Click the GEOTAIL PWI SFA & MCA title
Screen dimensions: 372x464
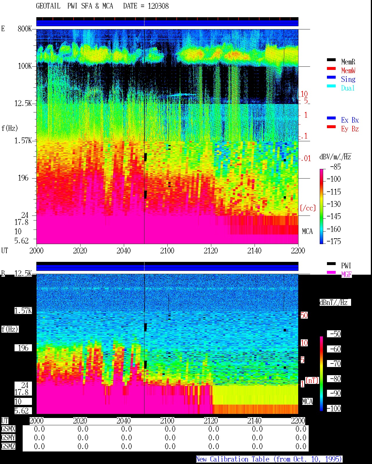74,6
